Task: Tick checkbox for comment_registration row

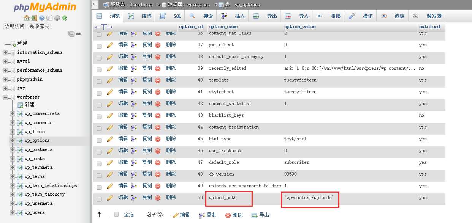Action: (99, 128)
